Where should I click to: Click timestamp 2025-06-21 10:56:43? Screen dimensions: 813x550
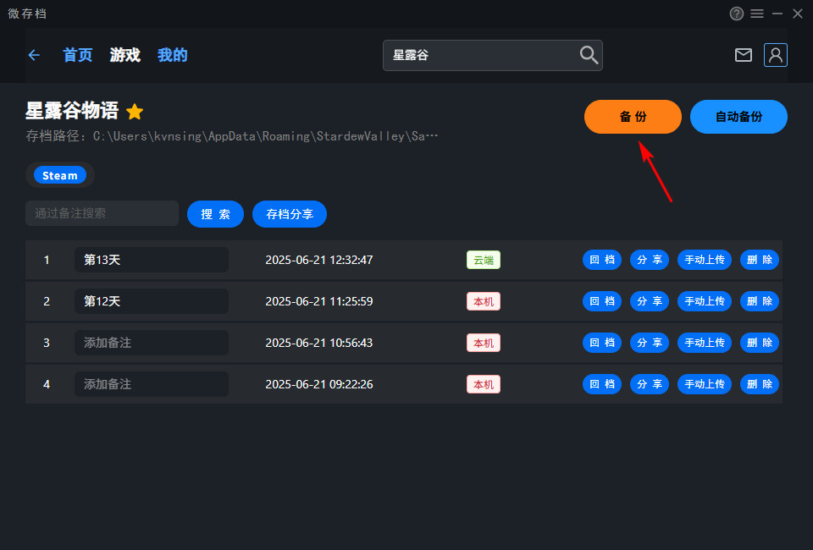point(319,343)
